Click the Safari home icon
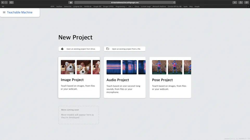 pyautogui.click(x=71, y=2)
